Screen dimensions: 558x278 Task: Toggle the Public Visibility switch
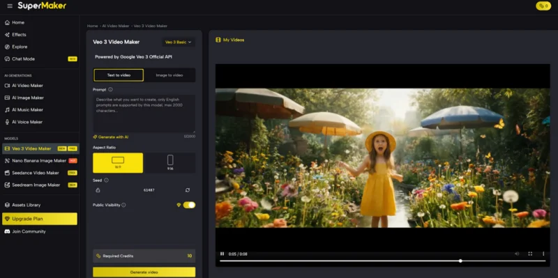coord(189,205)
